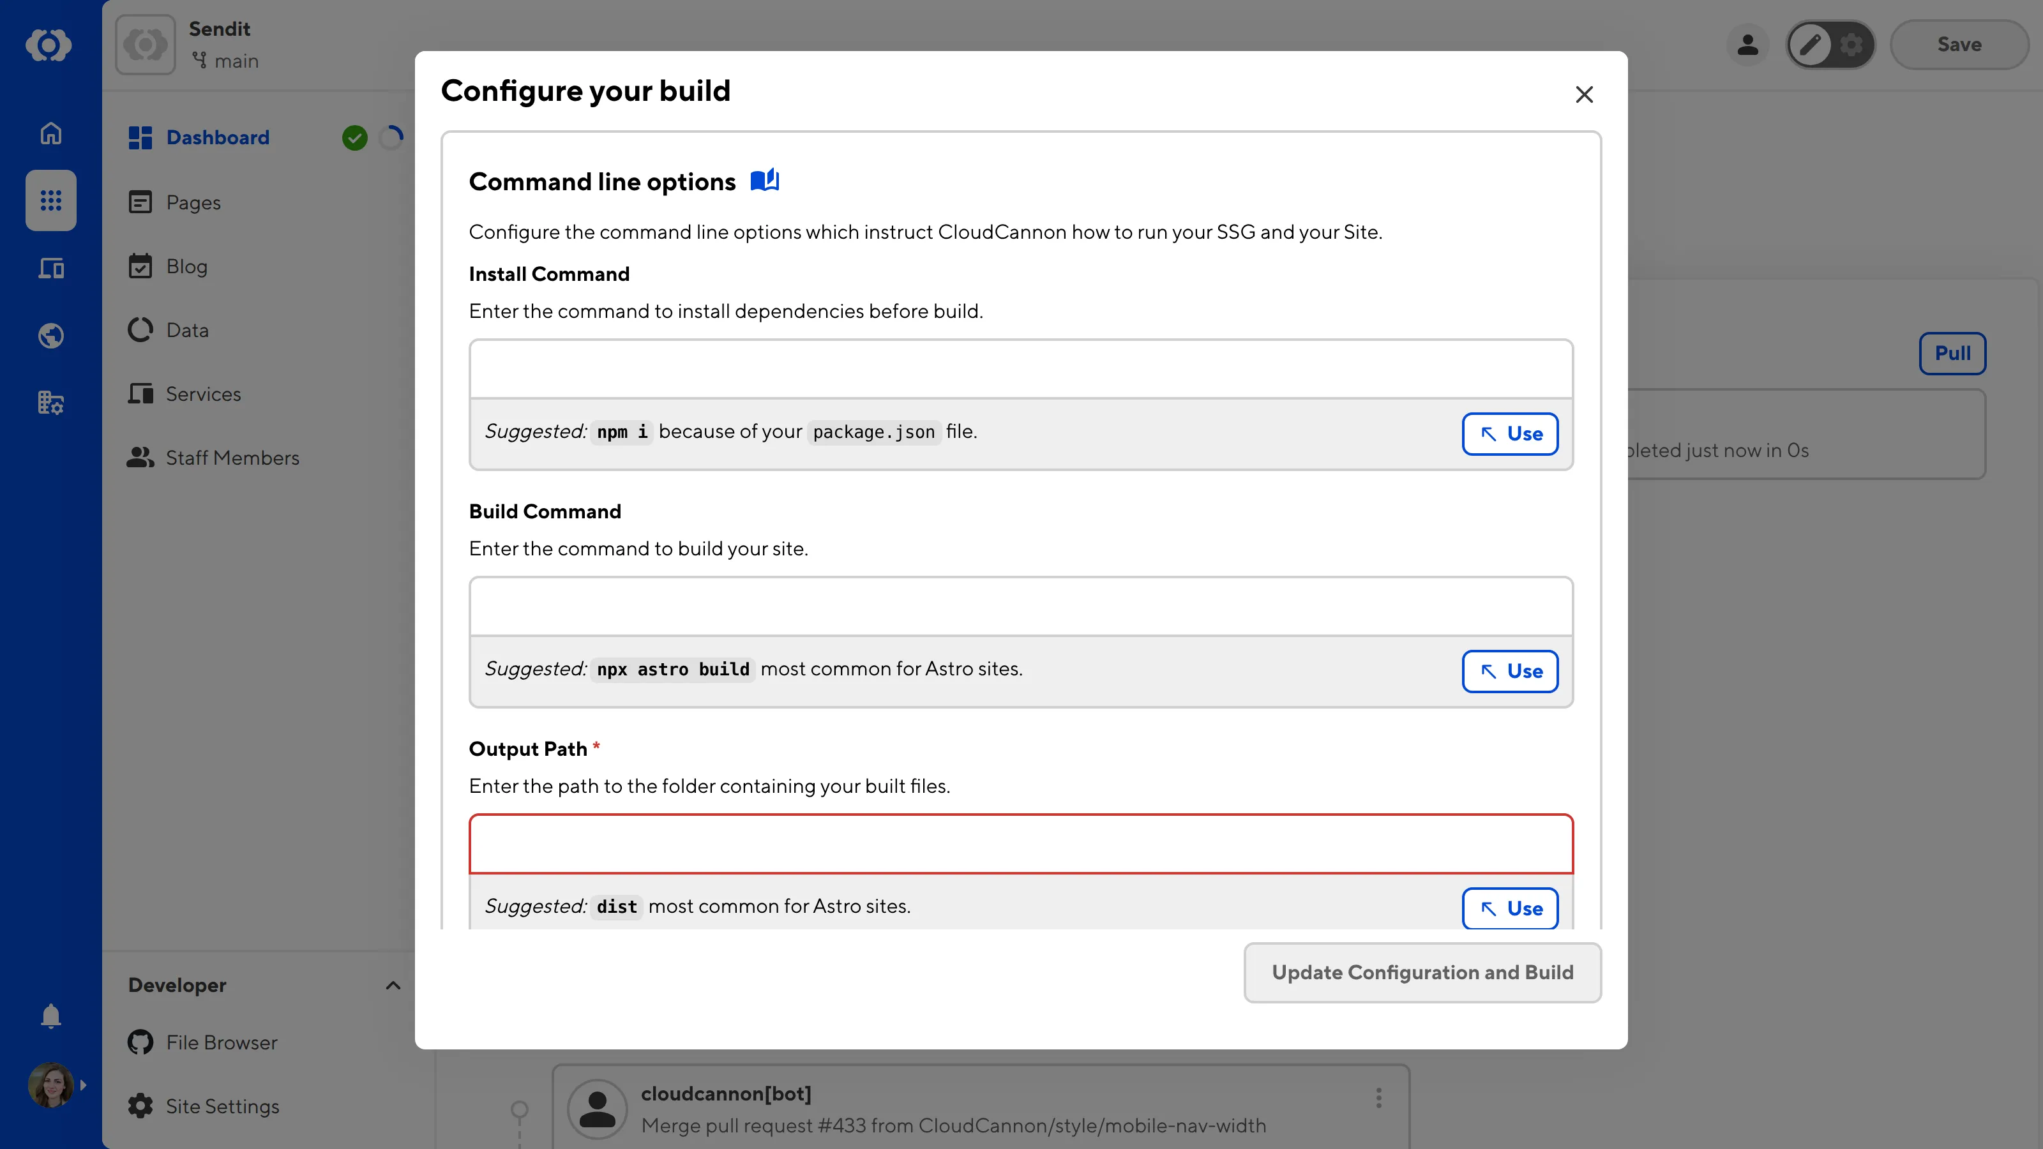Image resolution: width=2043 pixels, height=1149 pixels.
Task: Click the green build success check indicator
Action: [x=354, y=137]
